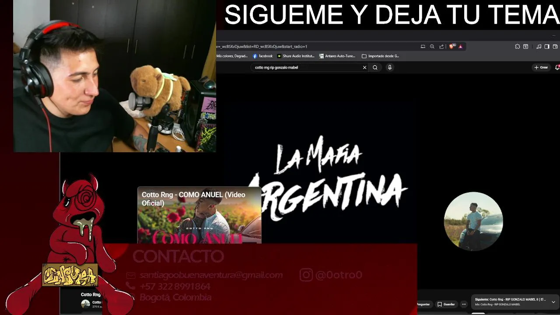Click the icon beside bookmarks in the browser toolbar
This screenshot has height=315, width=560.
pyautogui.click(x=526, y=46)
